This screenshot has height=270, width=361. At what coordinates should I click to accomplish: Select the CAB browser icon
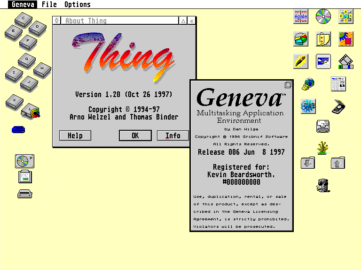tap(308, 106)
